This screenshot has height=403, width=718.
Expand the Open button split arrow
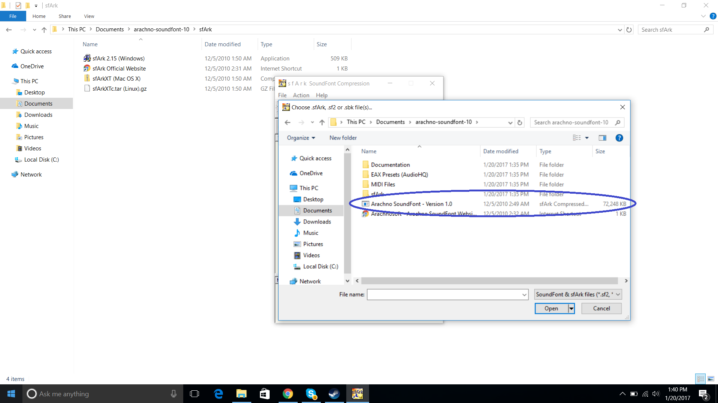(x=571, y=309)
